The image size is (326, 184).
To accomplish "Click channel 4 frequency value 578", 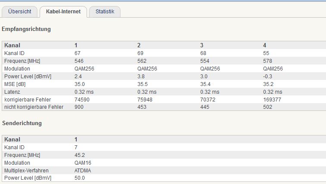I will 267,61.
